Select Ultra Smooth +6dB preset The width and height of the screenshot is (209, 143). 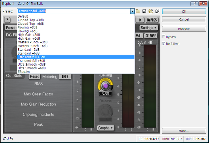coord(76,68)
